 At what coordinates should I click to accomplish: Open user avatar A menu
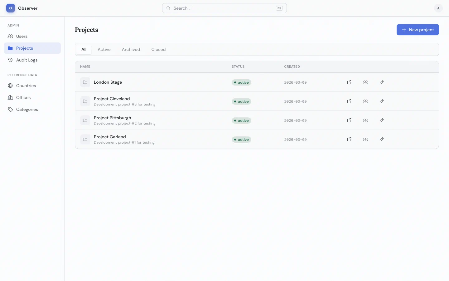coord(438,8)
